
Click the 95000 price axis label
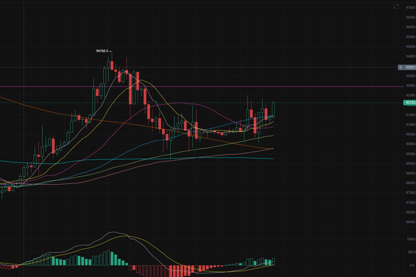[410, 47]
